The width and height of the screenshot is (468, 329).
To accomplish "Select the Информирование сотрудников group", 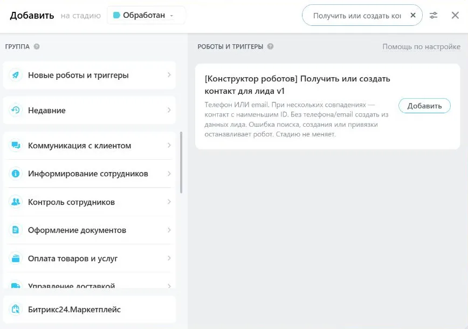I will click(x=90, y=174).
